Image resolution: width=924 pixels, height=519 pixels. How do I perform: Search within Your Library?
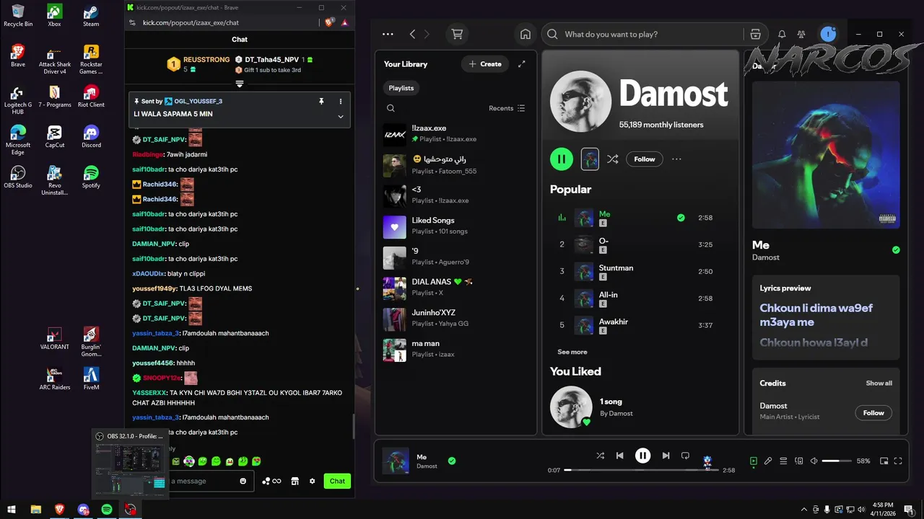[x=391, y=108]
